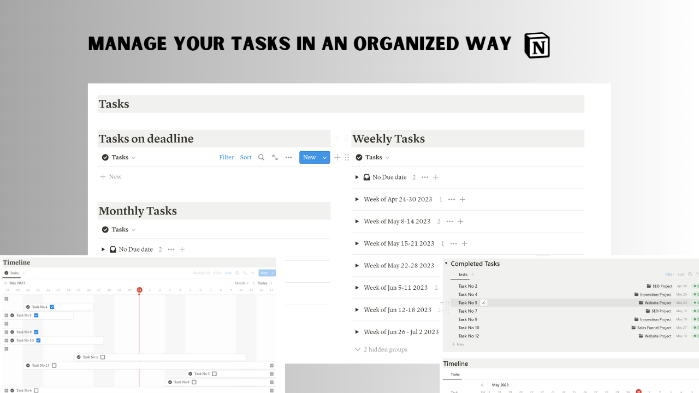
Task: Click add view plus in Completed Tasks
Action: (x=473, y=275)
